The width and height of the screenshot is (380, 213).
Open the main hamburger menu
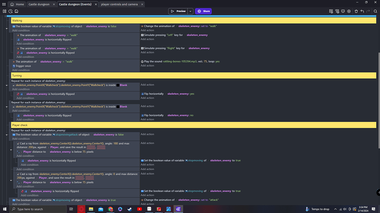click(4, 4)
